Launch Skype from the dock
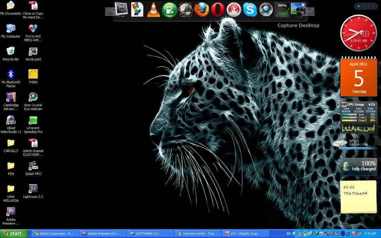This screenshot has width=381, height=238. click(x=250, y=10)
